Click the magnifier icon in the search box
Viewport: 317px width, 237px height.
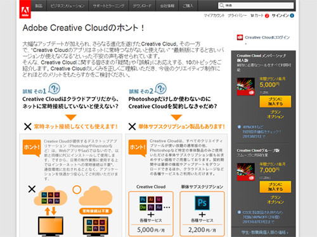(x=221, y=6)
